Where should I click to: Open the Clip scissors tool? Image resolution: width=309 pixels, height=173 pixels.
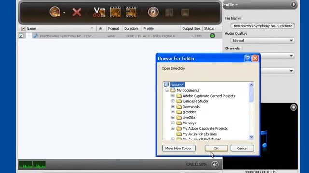click(x=99, y=12)
